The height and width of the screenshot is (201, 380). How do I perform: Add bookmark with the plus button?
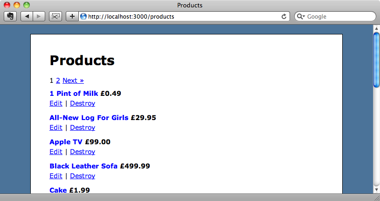(72, 16)
